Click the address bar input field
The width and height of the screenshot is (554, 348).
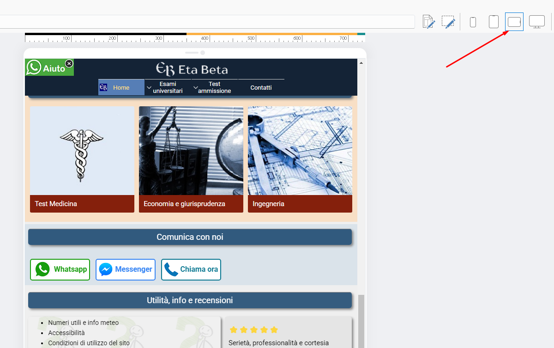(207, 22)
